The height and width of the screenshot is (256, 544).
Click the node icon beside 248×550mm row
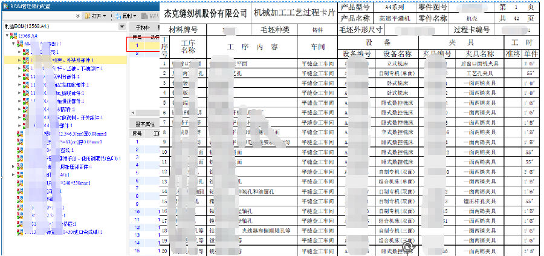[20, 183]
